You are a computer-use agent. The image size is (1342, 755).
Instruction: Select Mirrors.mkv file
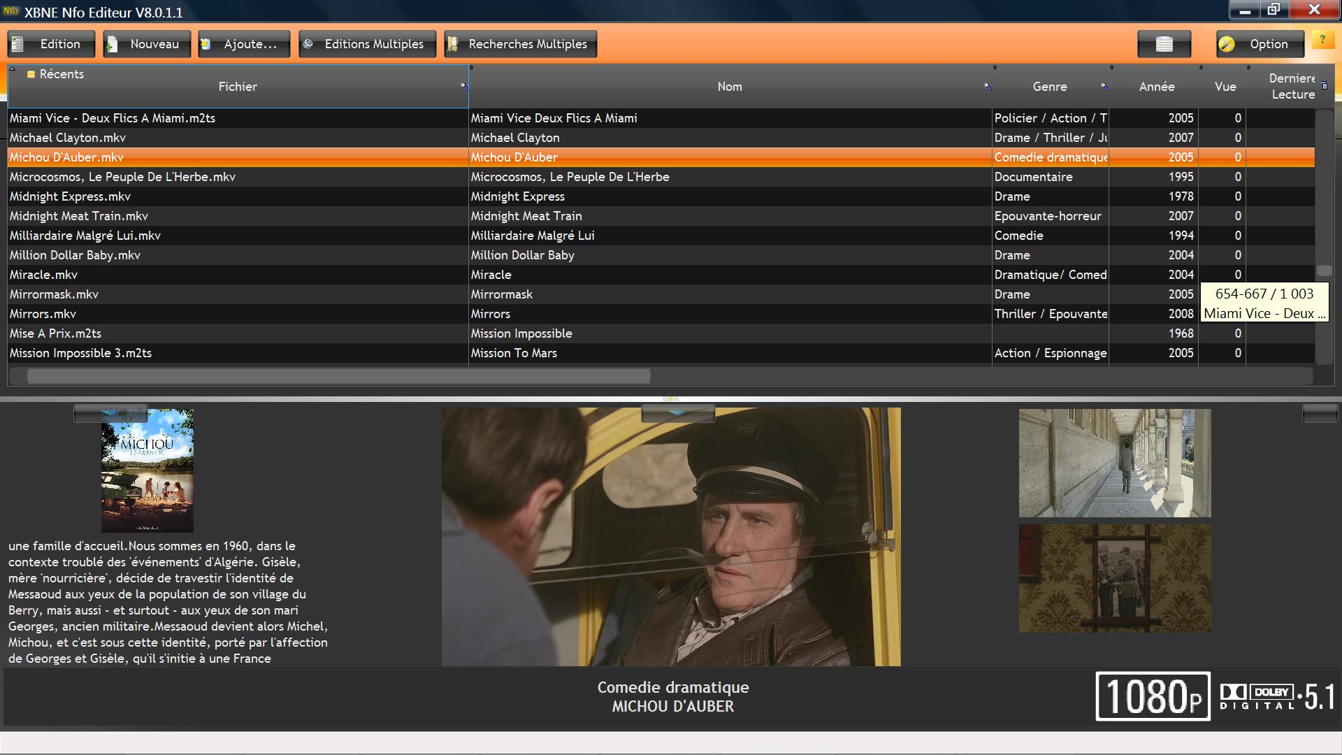pos(238,314)
